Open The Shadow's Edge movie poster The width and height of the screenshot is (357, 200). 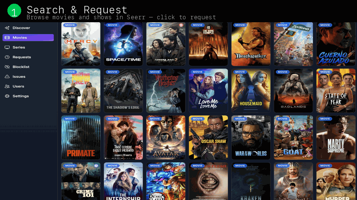coord(123,91)
